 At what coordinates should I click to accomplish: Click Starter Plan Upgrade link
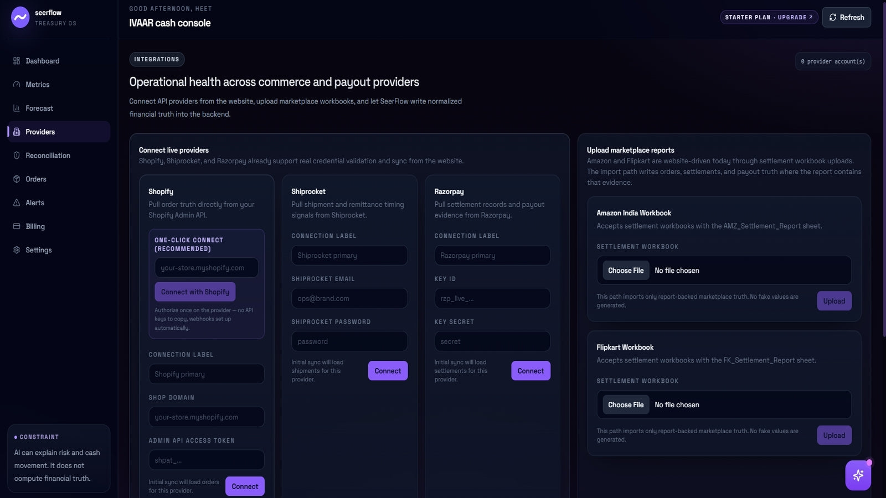click(769, 17)
